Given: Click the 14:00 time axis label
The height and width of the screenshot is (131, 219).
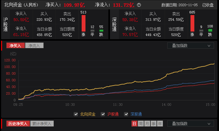Looking at the screenshot, I should 167,104.
